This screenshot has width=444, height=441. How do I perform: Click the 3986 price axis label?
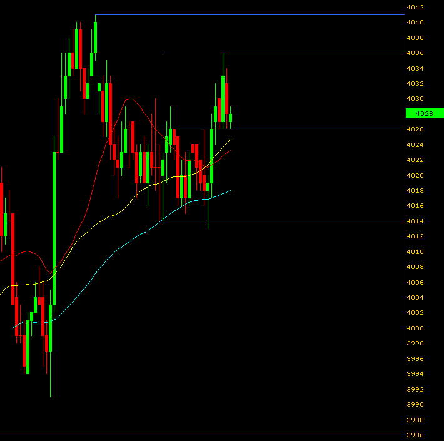pos(415,435)
